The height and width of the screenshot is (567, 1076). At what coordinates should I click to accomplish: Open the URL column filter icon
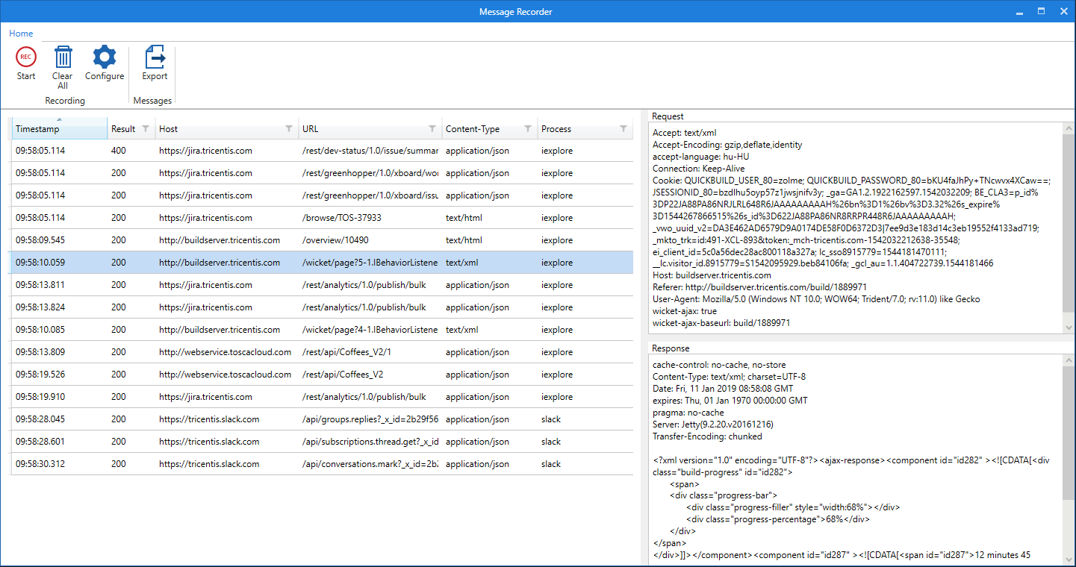point(432,129)
